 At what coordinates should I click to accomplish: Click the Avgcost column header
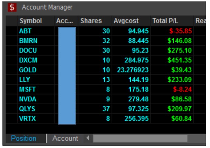126,21
